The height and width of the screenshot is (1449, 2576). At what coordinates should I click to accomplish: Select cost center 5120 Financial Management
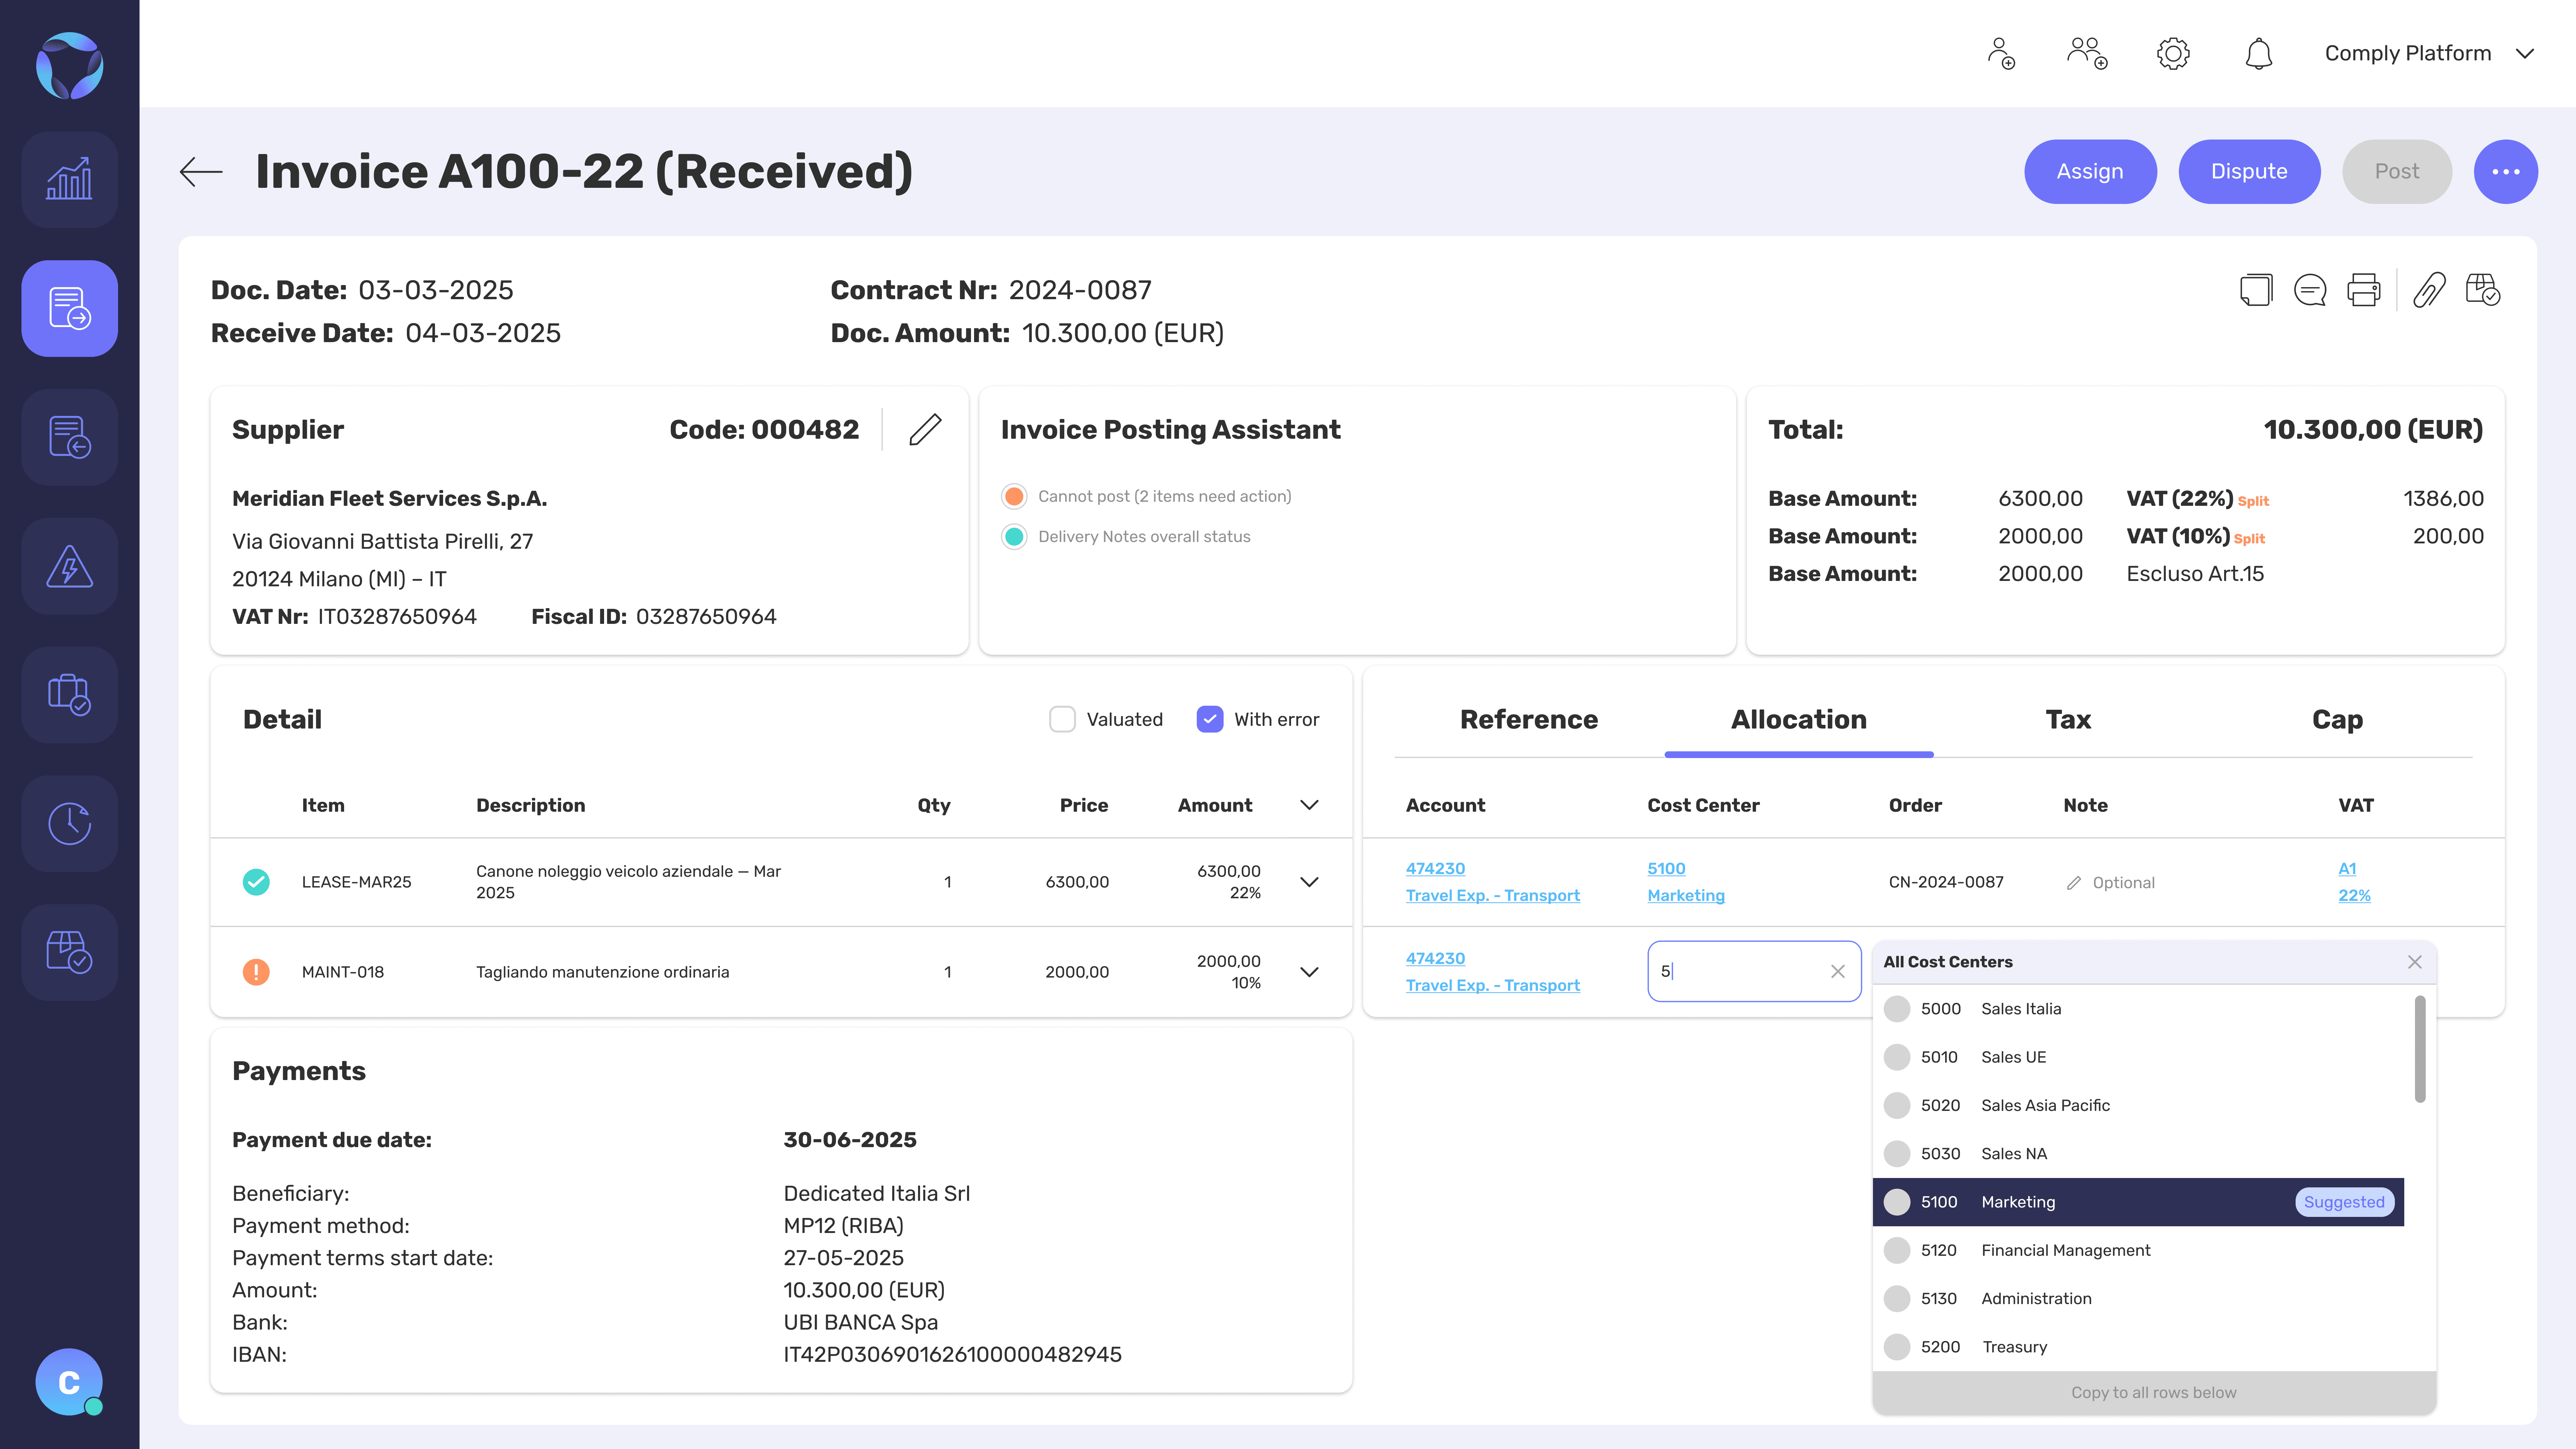(2138, 1250)
